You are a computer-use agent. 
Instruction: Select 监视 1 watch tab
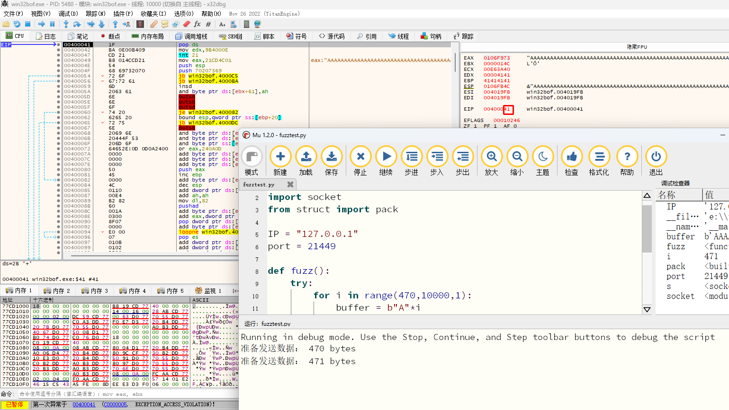[208, 290]
